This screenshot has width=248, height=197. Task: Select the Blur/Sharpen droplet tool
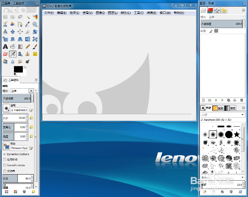coord(13,61)
